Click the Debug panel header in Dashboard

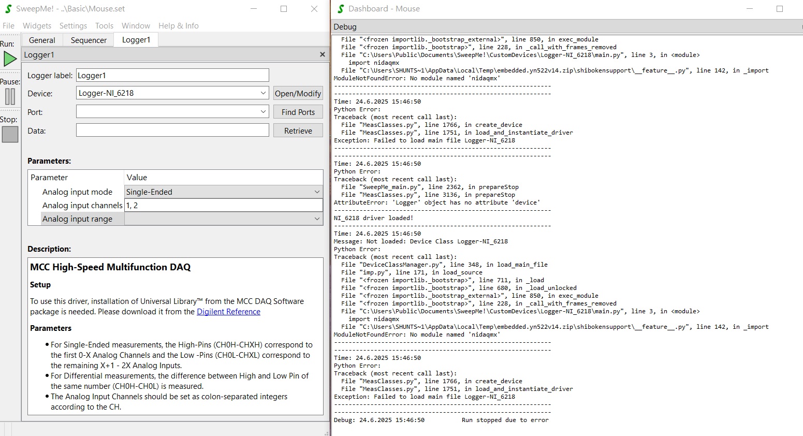point(345,27)
